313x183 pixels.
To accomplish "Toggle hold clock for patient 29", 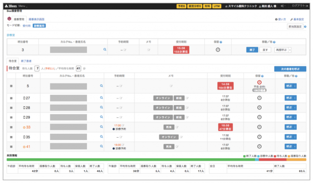I will pyautogui.click(x=259, y=117).
